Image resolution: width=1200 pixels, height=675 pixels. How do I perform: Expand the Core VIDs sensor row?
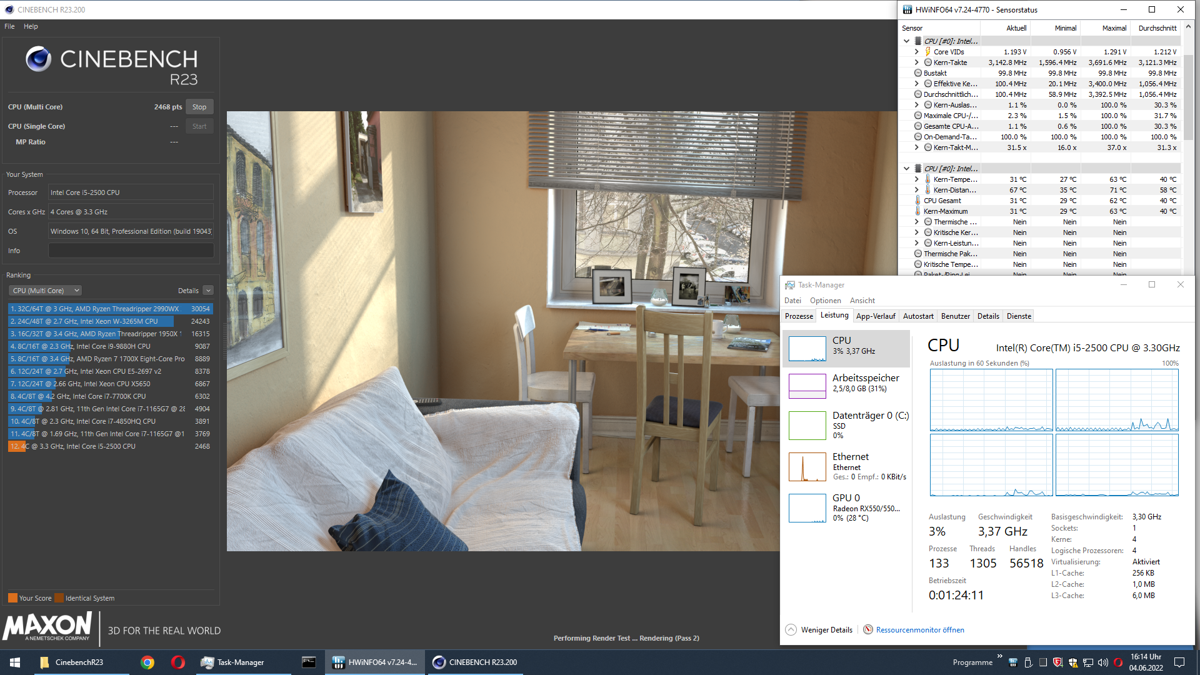coord(916,52)
